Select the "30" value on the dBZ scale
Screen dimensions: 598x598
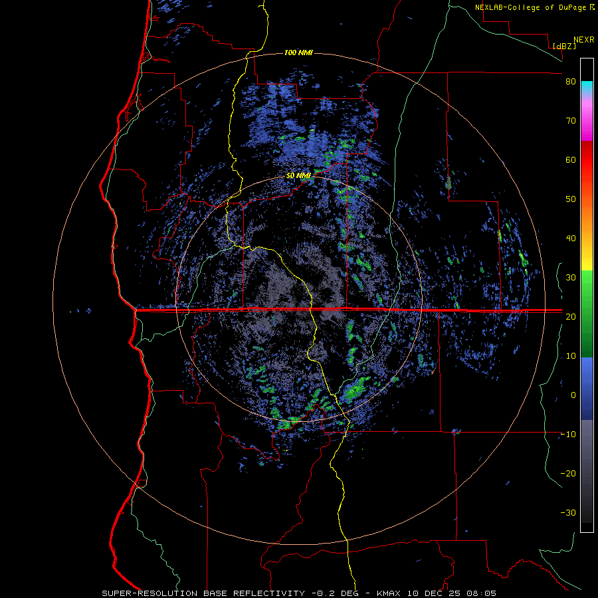571,277
